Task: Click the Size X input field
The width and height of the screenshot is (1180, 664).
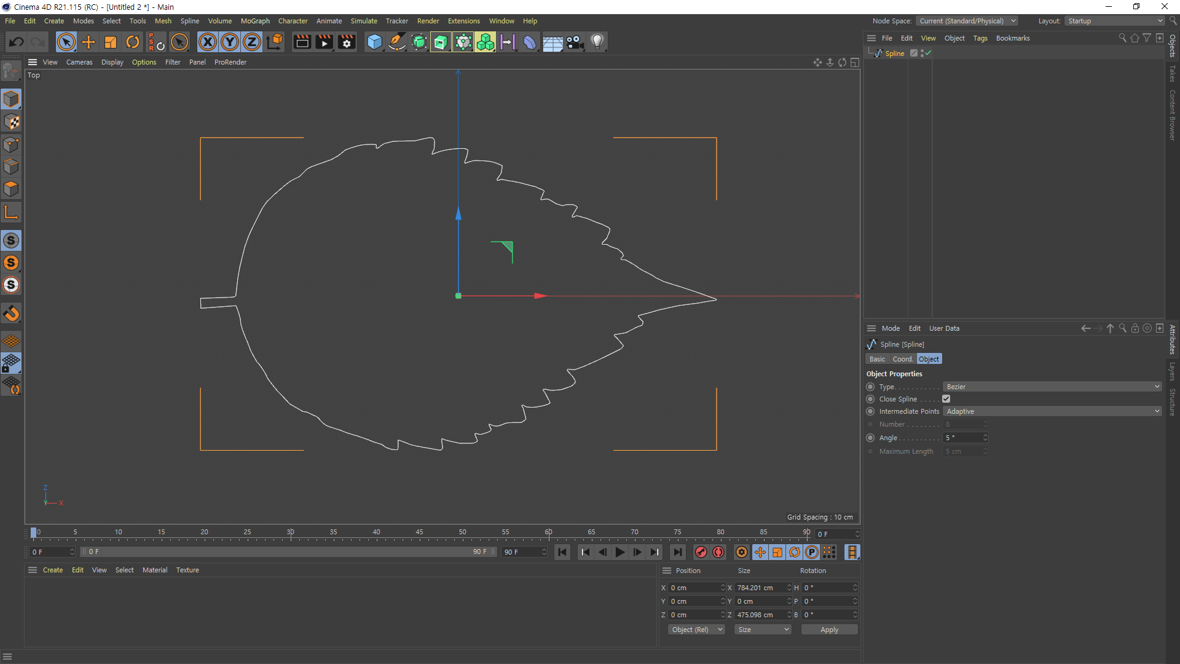Action: pos(760,588)
